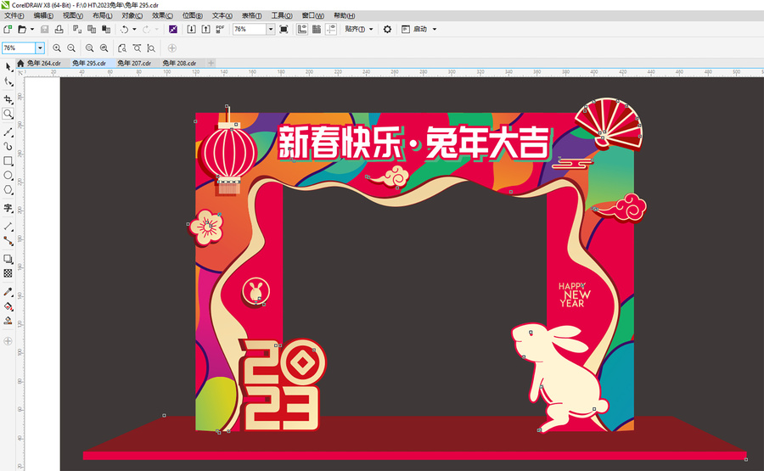Open Options gear icon
Screen dimensions: 764x471
pyautogui.click(x=387, y=29)
